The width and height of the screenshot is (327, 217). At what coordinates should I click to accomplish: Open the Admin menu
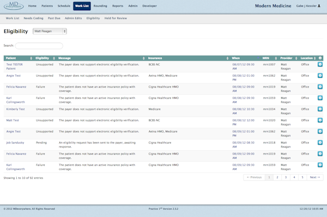(x=133, y=6)
